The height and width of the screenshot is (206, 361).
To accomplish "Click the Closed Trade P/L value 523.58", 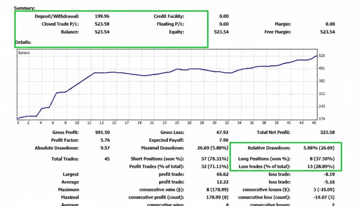I will tap(102, 24).
